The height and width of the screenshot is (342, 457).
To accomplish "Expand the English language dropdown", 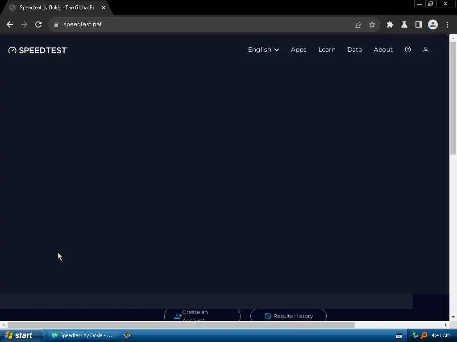I will pos(263,50).
